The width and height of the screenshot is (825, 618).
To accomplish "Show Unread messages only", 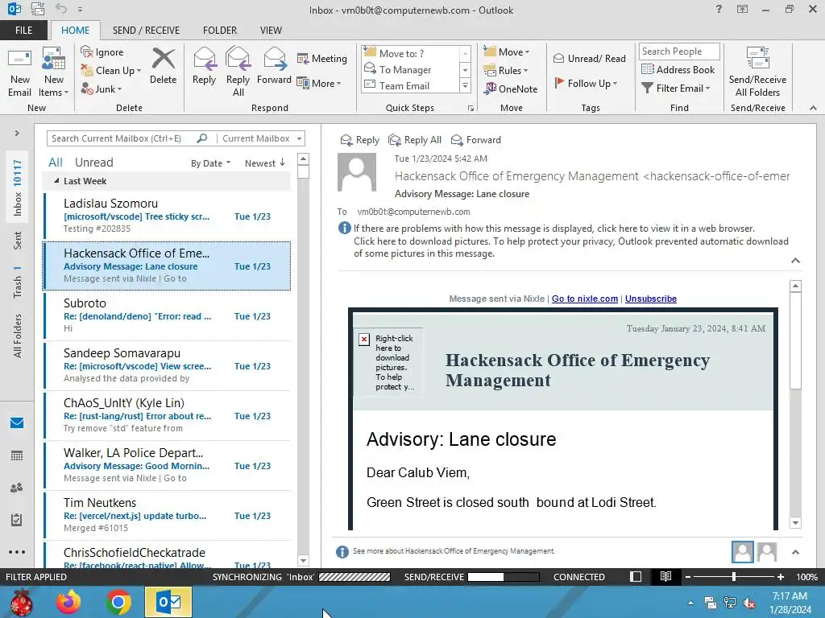I will pyautogui.click(x=93, y=163).
